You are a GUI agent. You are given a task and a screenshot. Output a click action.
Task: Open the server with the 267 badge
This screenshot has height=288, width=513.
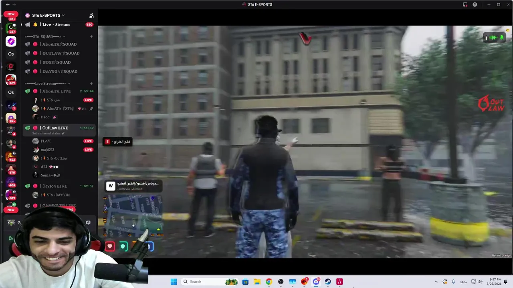point(11,29)
